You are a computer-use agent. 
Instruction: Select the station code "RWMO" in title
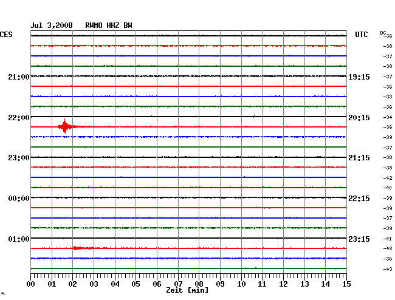pos(94,26)
